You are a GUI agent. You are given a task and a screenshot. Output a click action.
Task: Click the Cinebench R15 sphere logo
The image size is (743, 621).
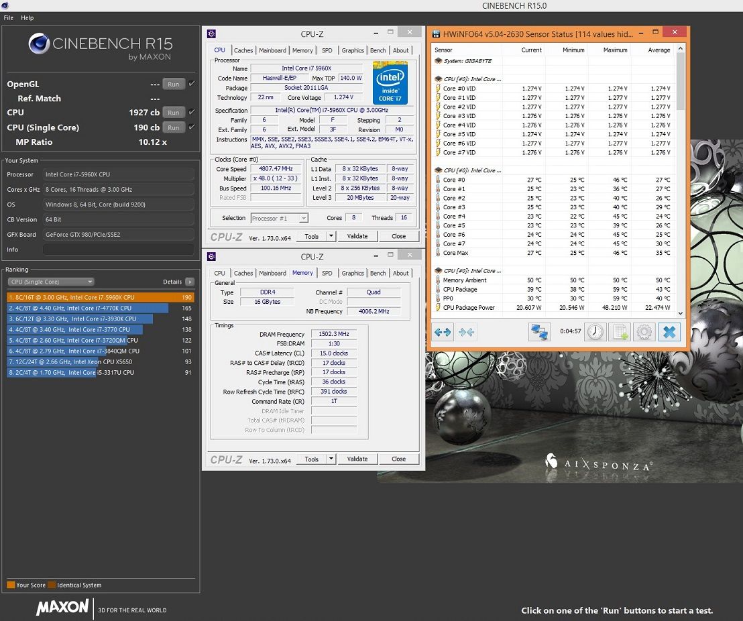tap(39, 44)
